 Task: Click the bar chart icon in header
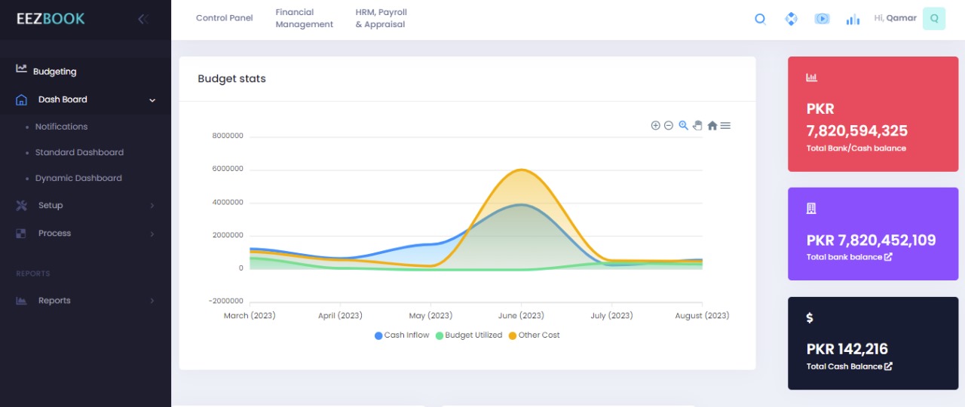click(x=853, y=19)
